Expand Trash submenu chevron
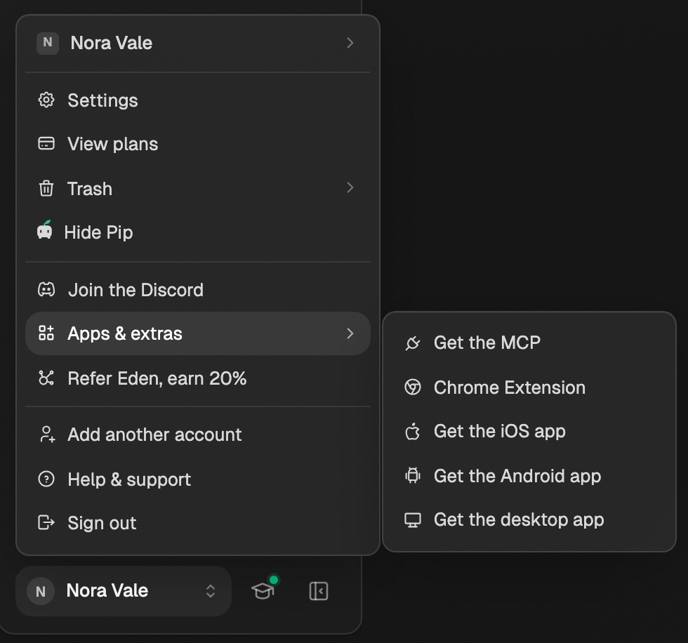 point(350,187)
